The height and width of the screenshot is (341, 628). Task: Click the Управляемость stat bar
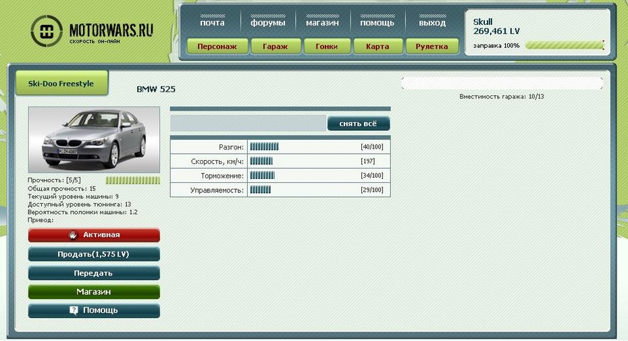click(261, 190)
